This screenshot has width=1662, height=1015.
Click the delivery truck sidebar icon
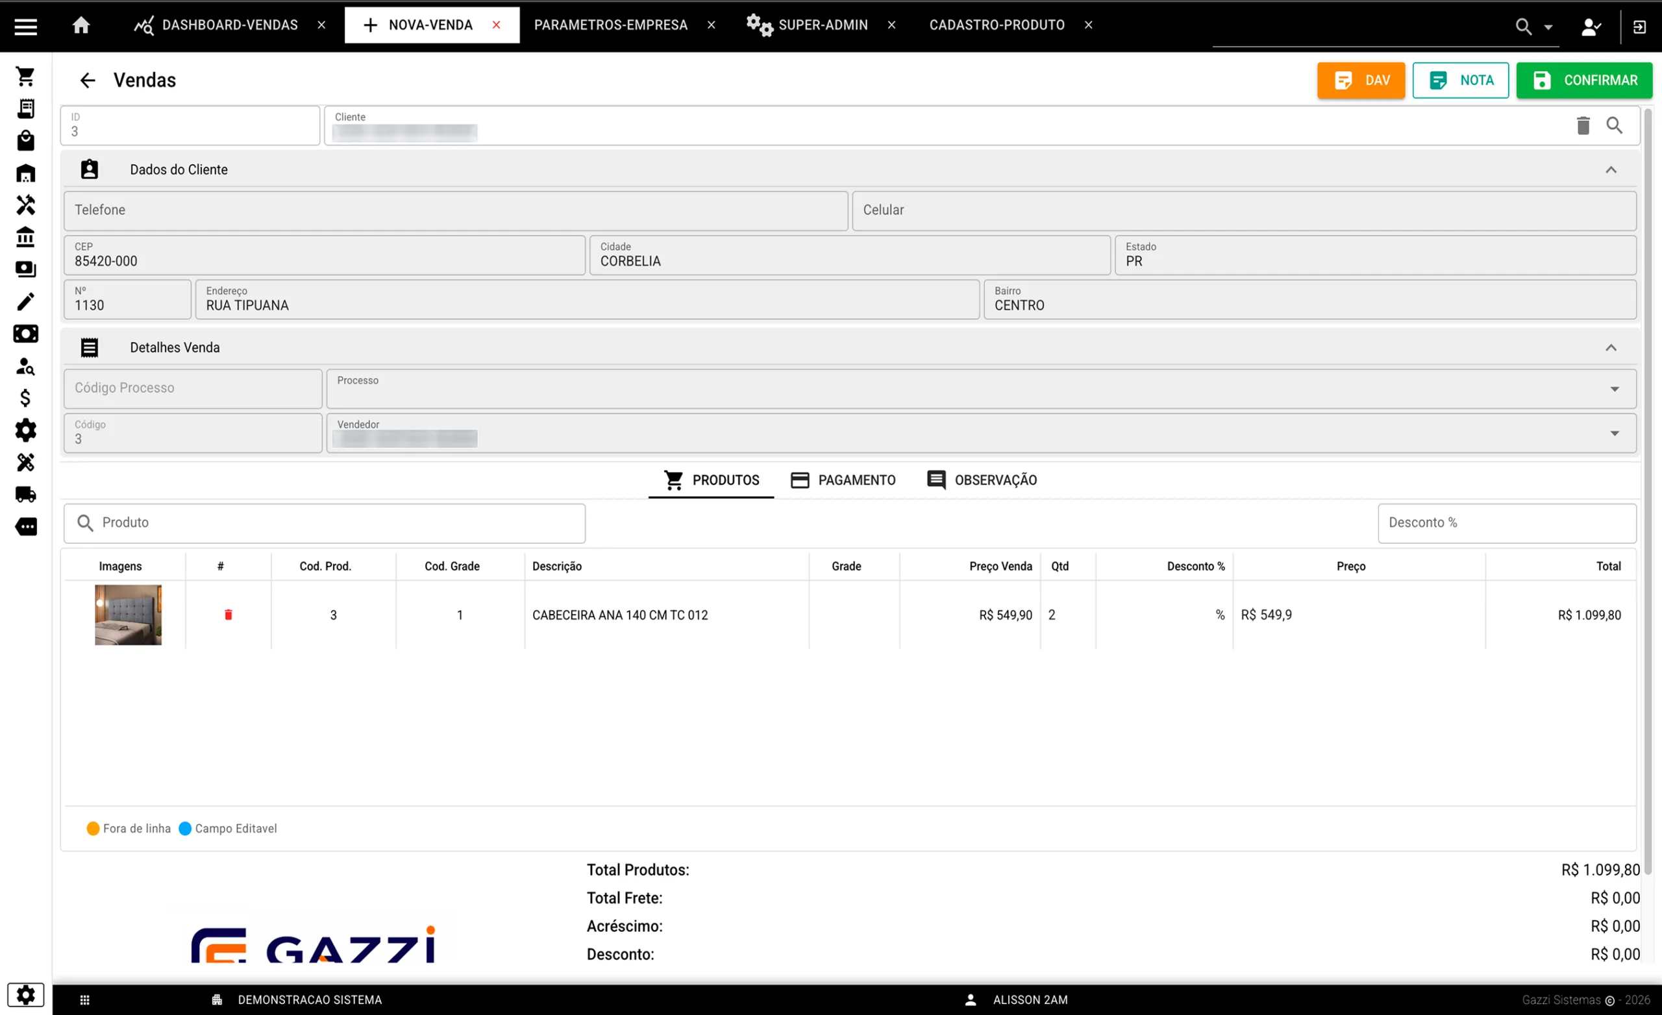pyautogui.click(x=25, y=495)
